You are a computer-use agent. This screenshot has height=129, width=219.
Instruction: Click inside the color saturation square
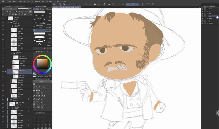pyautogui.click(x=42, y=64)
